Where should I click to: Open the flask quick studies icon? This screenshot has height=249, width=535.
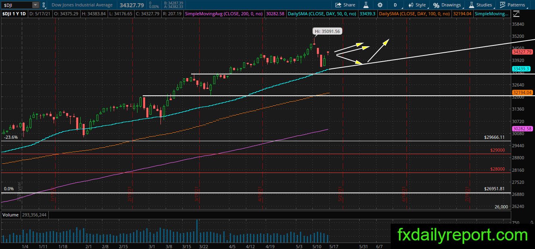pos(366,5)
